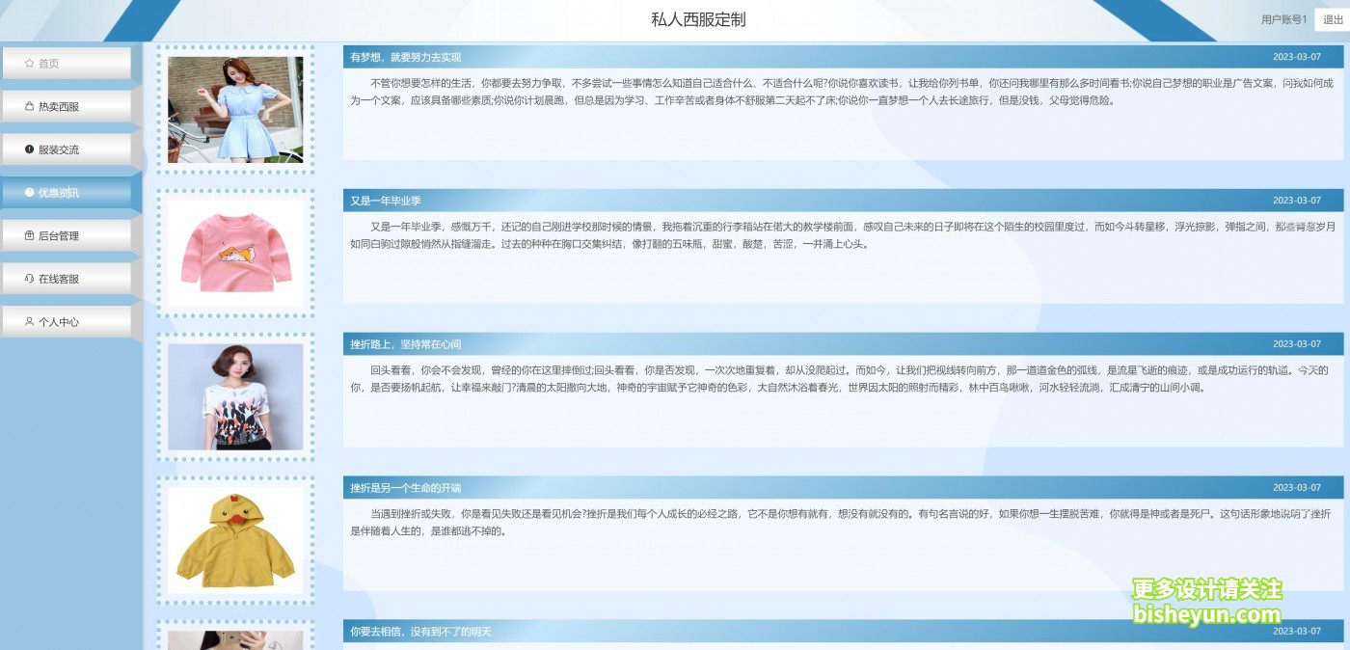The image size is (1350, 650).
Task: Click date on 挫折路上 article header
Action: point(1297,344)
